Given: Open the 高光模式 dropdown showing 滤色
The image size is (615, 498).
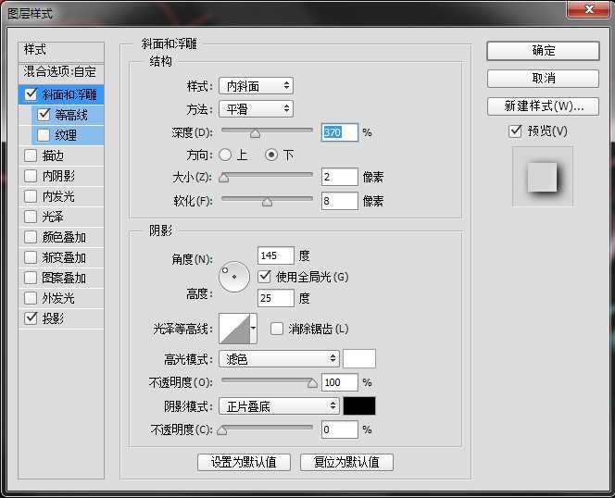Looking at the screenshot, I should [279, 358].
